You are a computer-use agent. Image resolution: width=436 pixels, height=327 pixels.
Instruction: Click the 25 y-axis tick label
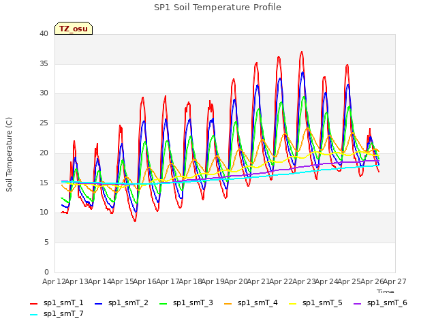coord(44,123)
